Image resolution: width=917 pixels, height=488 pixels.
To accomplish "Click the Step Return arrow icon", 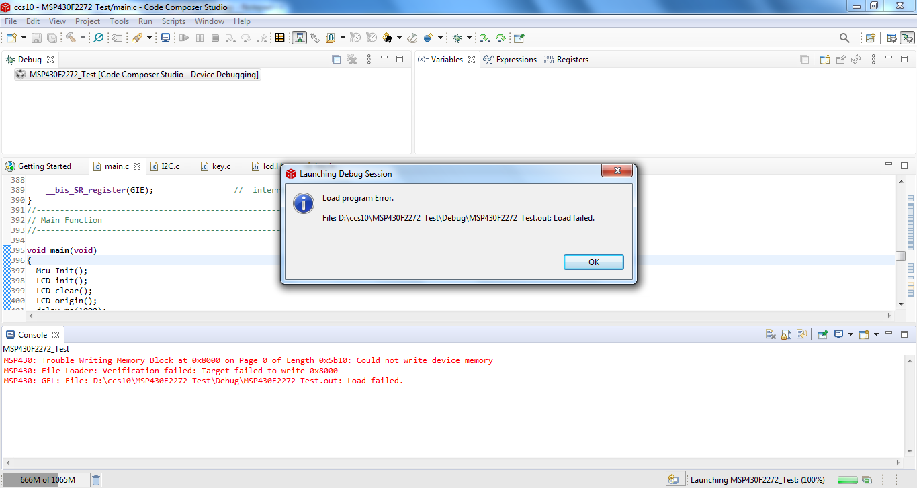I will [262, 38].
